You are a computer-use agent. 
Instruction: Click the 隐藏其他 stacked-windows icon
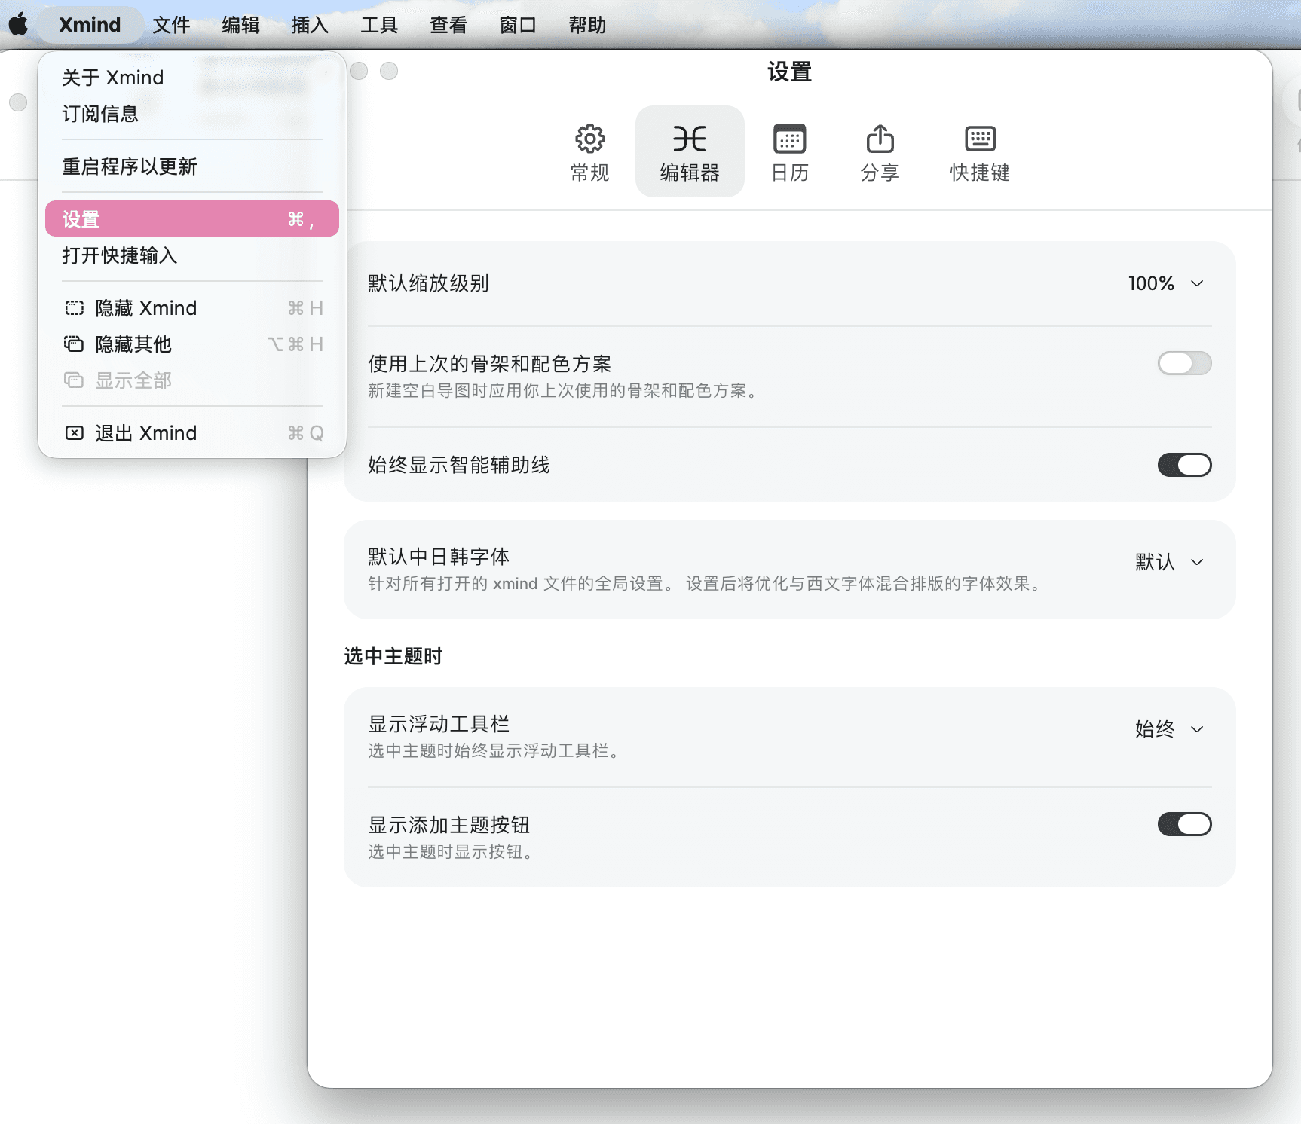coord(74,344)
